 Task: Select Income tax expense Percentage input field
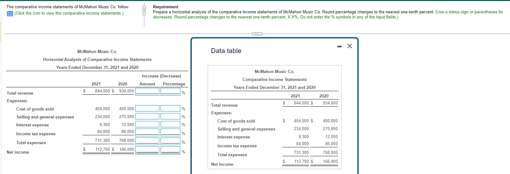(x=170, y=132)
